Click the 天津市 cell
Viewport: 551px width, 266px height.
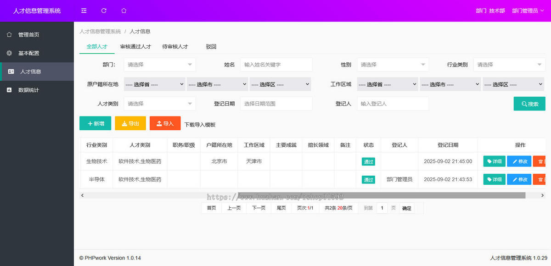(x=254, y=161)
